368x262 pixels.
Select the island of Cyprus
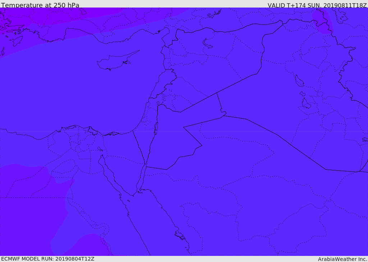point(115,62)
